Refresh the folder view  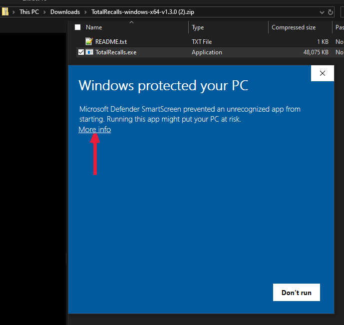(x=330, y=12)
